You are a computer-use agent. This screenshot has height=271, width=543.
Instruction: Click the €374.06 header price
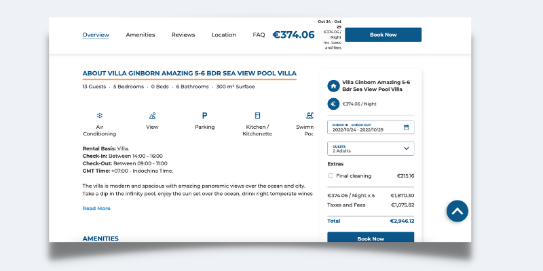point(293,35)
